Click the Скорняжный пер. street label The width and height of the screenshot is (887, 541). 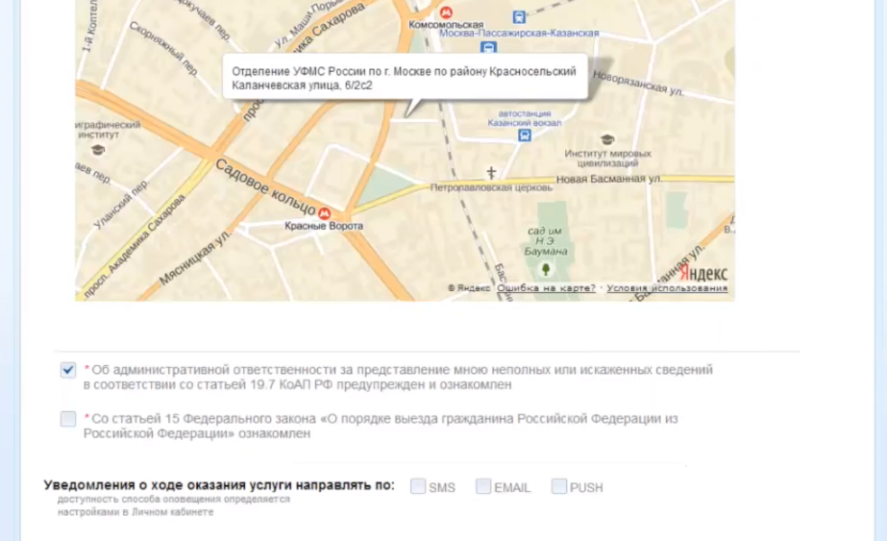point(163,49)
